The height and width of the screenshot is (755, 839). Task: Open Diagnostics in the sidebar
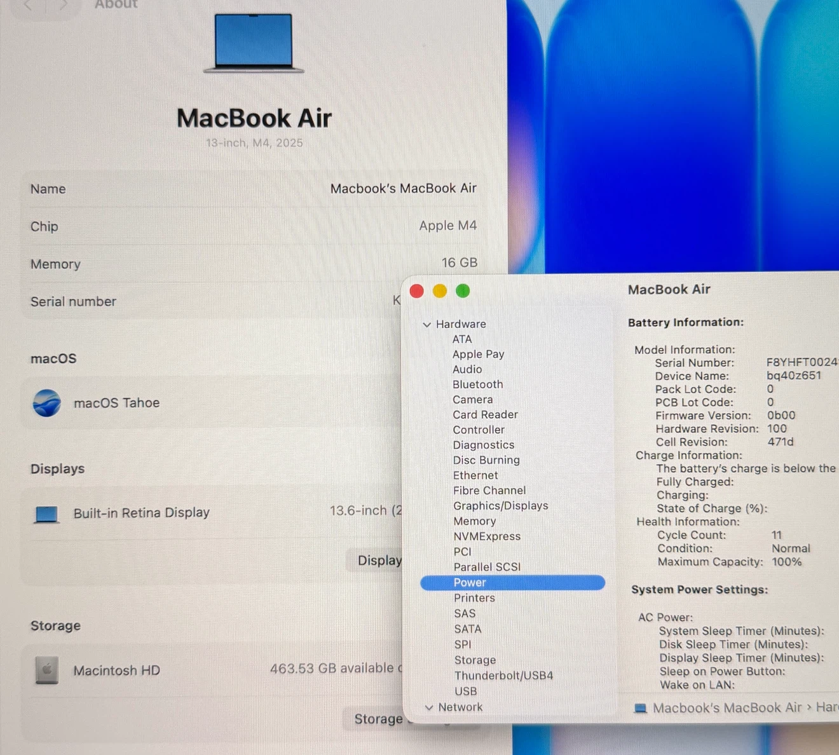[484, 445]
